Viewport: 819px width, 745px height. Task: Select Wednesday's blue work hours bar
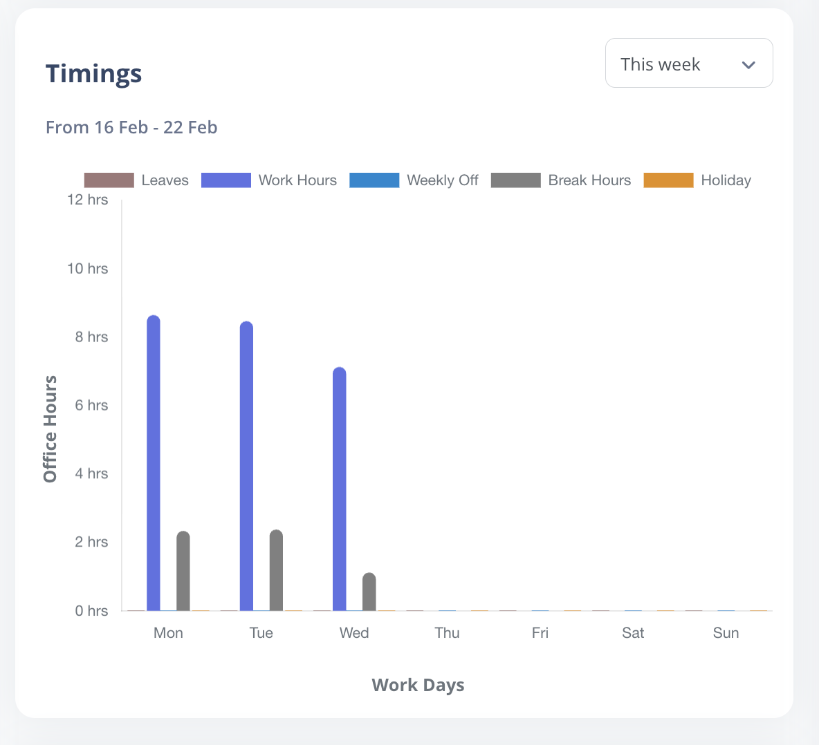[340, 489]
